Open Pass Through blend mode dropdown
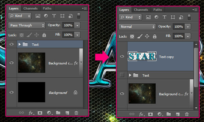Screen dimensions: 204x122 tap(27, 25)
